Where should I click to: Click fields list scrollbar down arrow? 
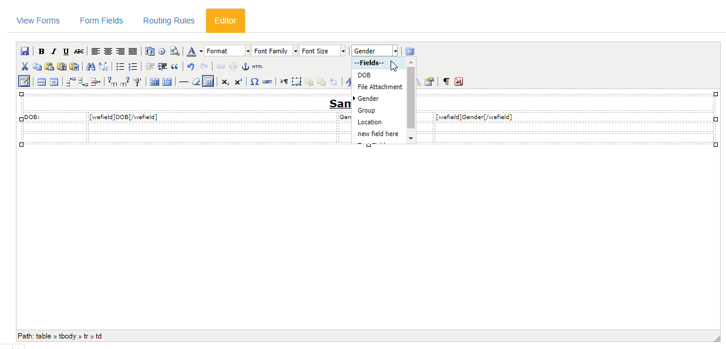(x=411, y=138)
